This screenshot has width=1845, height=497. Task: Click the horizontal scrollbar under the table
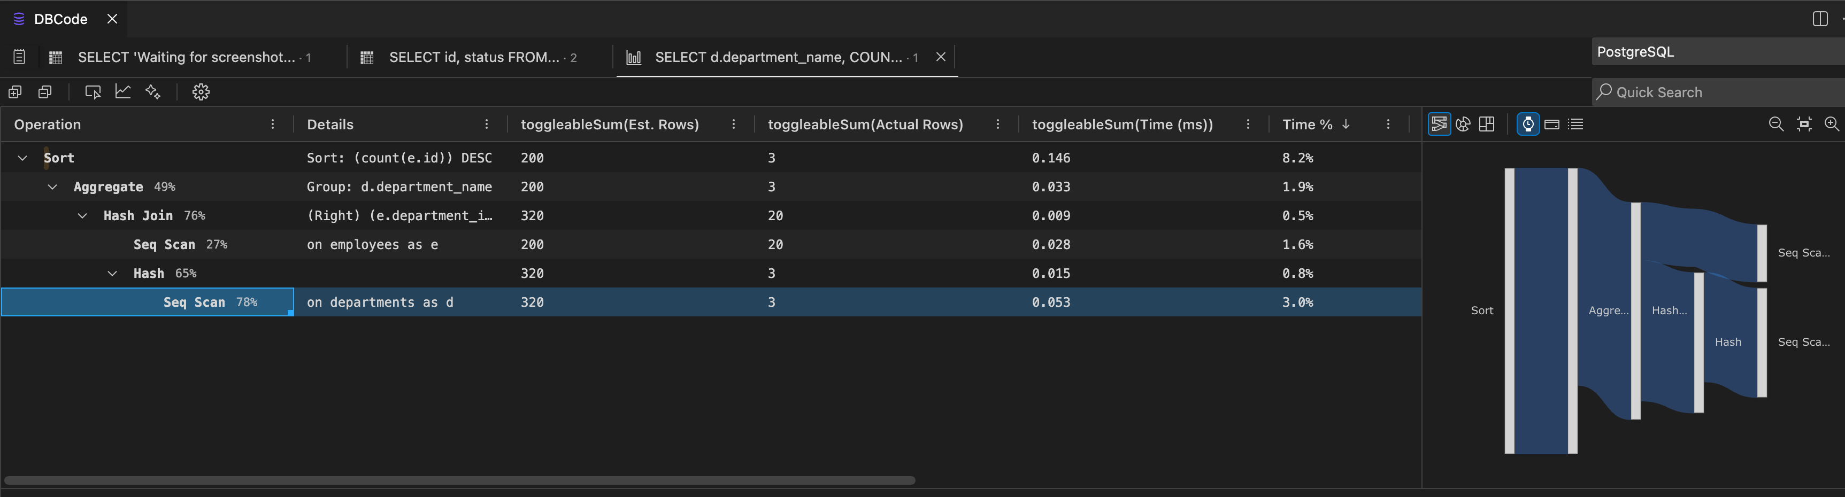[460, 480]
